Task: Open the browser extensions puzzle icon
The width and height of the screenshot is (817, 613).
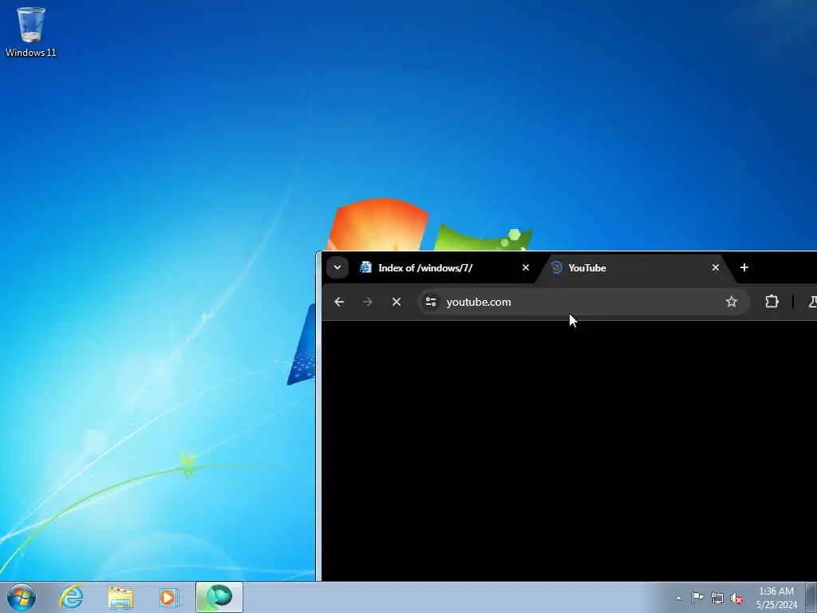Action: tap(772, 302)
